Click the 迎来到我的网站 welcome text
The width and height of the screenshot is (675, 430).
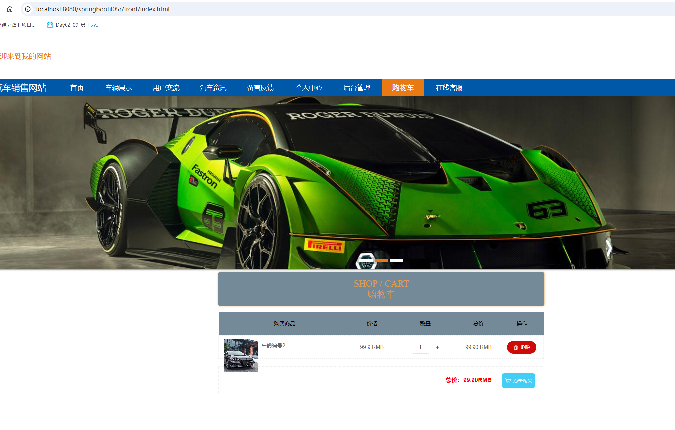pyautogui.click(x=25, y=56)
